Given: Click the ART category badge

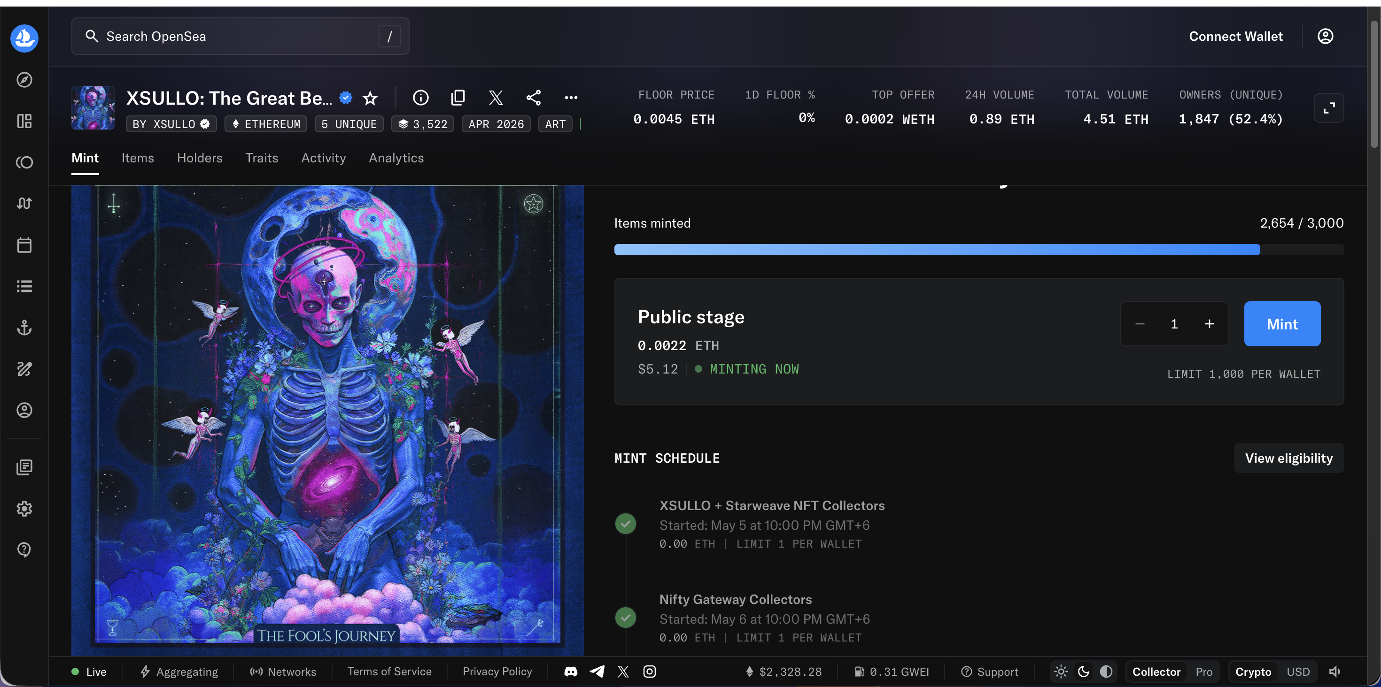Looking at the screenshot, I should point(555,124).
